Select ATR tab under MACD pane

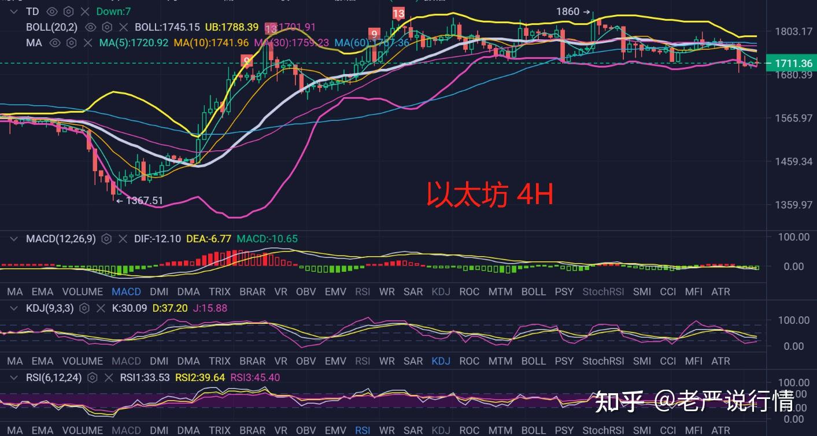coord(720,291)
